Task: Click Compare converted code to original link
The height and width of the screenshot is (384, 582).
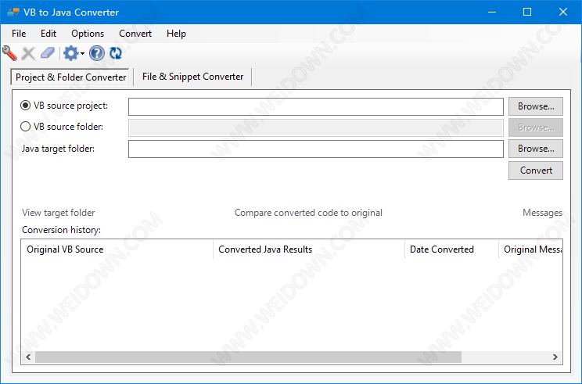Action: pyautogui.click(x=308, y=213)
